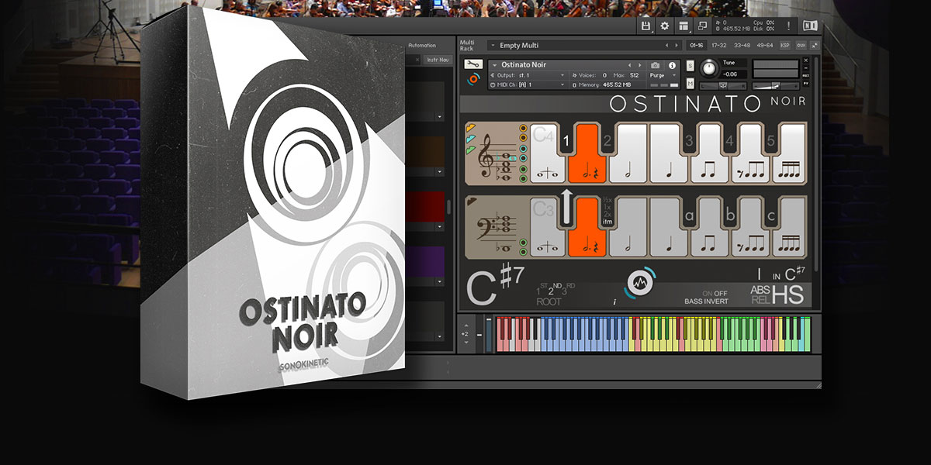Adjust the instrument volume slider
931x465 pixels.
point(776,85)
